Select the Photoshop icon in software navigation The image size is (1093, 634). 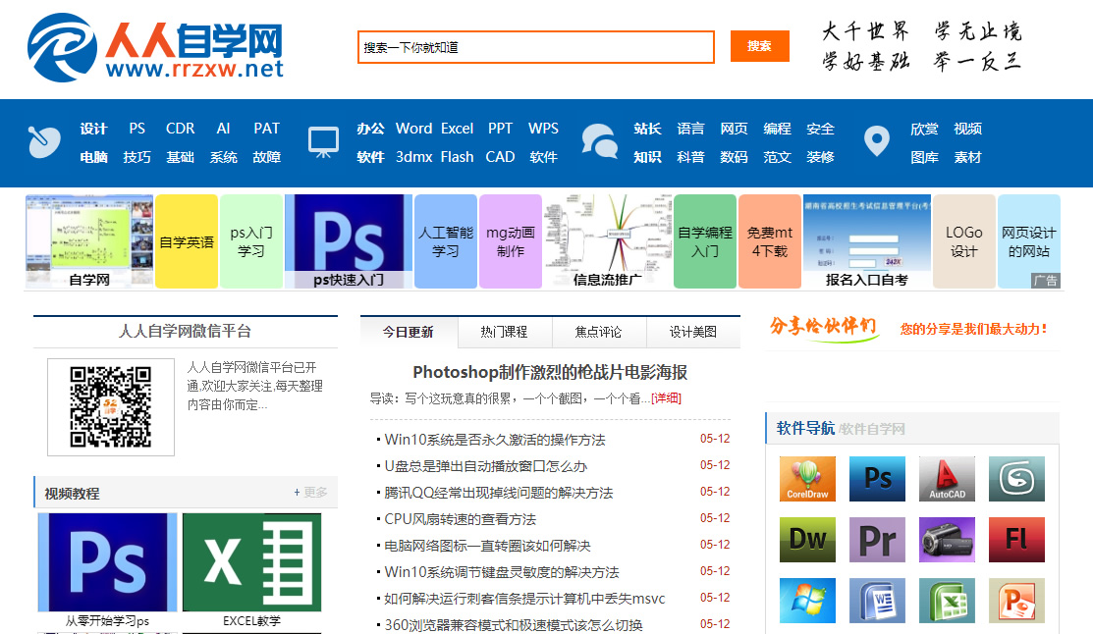pos(877,478)
